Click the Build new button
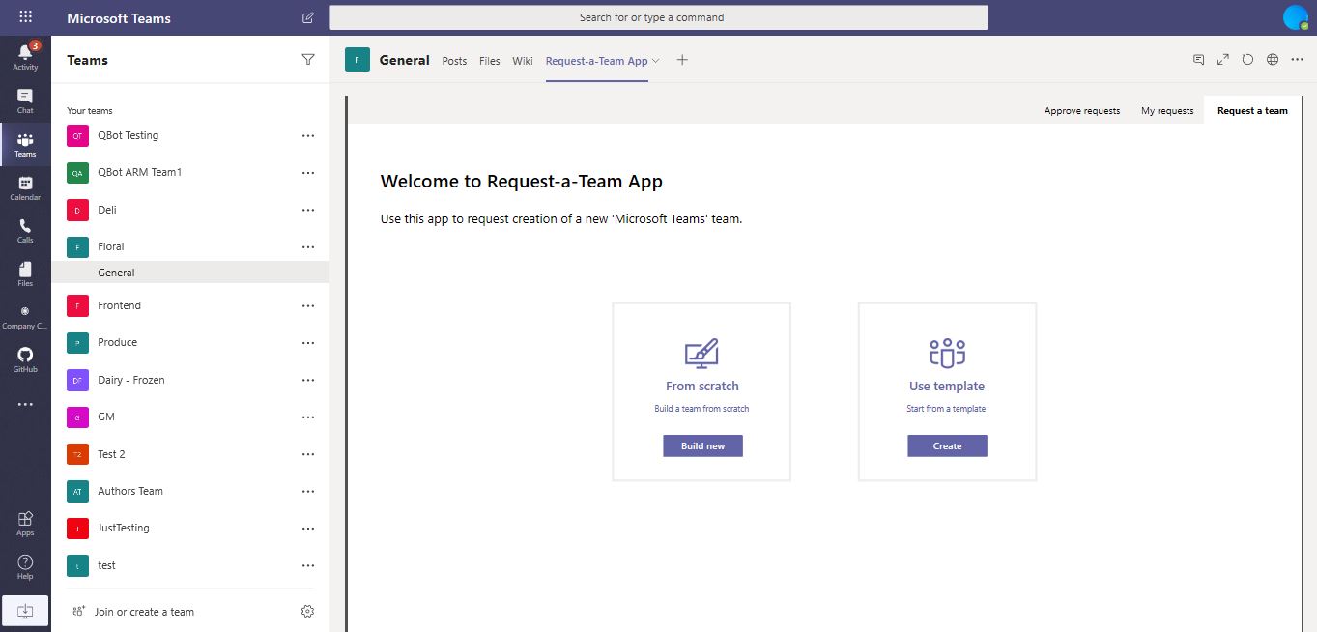This screenshot has height=632, width=1317. tap(702, 445)
